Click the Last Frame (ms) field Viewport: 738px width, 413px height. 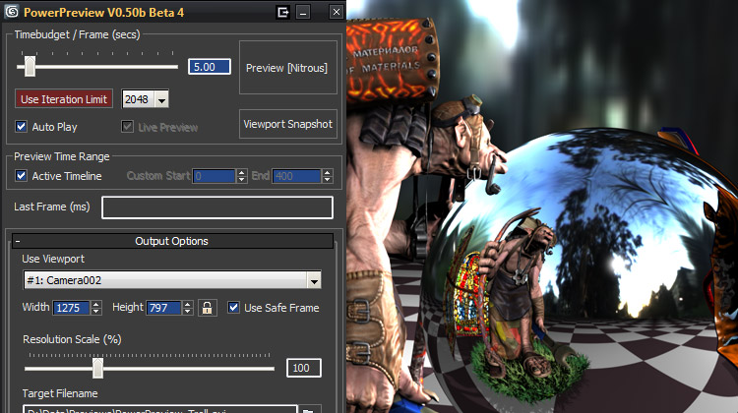(x=217, y=207)
